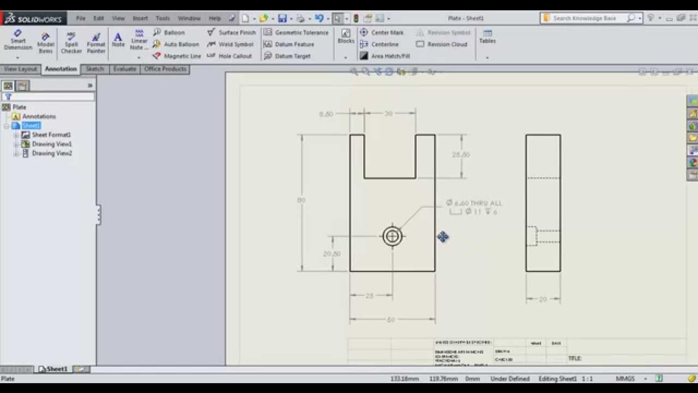Viewport: 698px width, 393px height.
Task: Select the Plate root item in the tree
Action: pyautogui.click(x=15, y=107)
